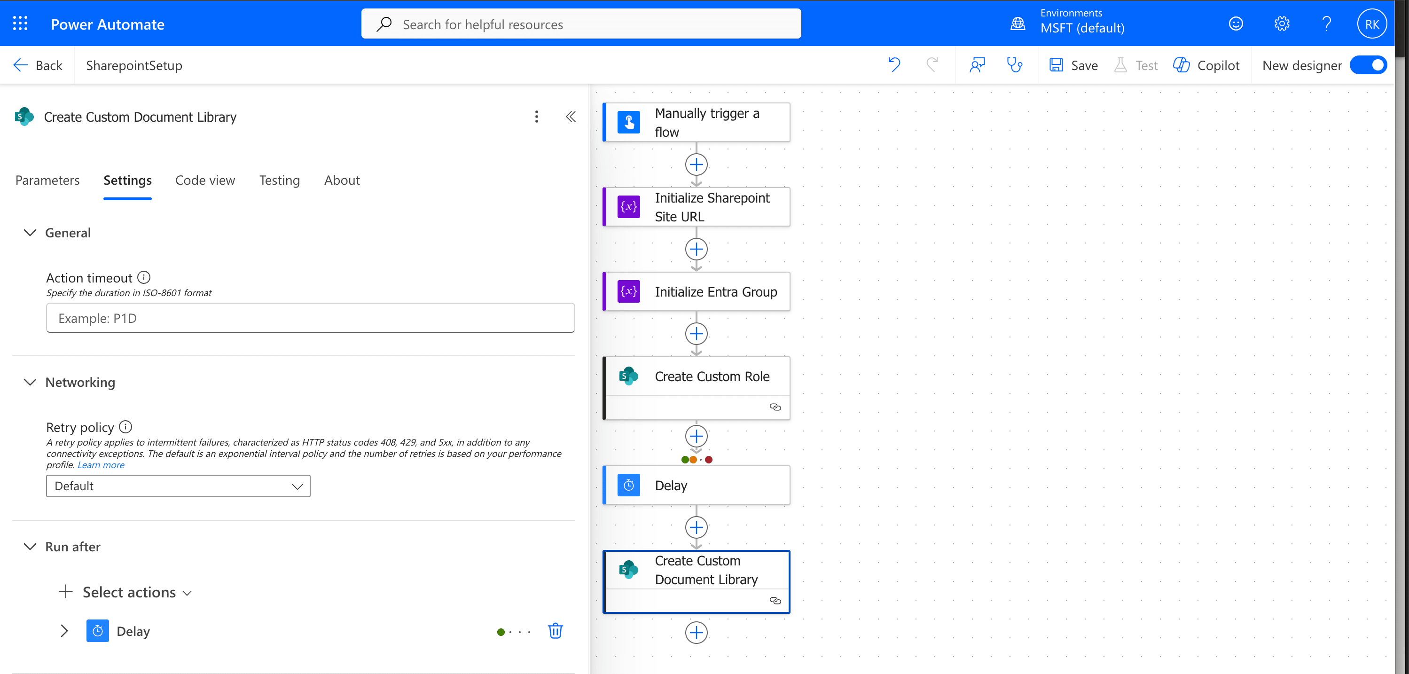
Task: Add step below Create Custom Document Library
Action: [696, 633]
